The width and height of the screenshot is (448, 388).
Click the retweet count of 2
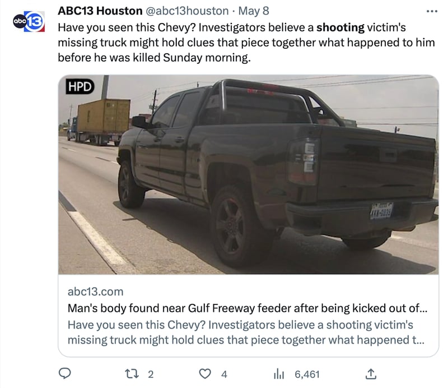pos(150,374)
